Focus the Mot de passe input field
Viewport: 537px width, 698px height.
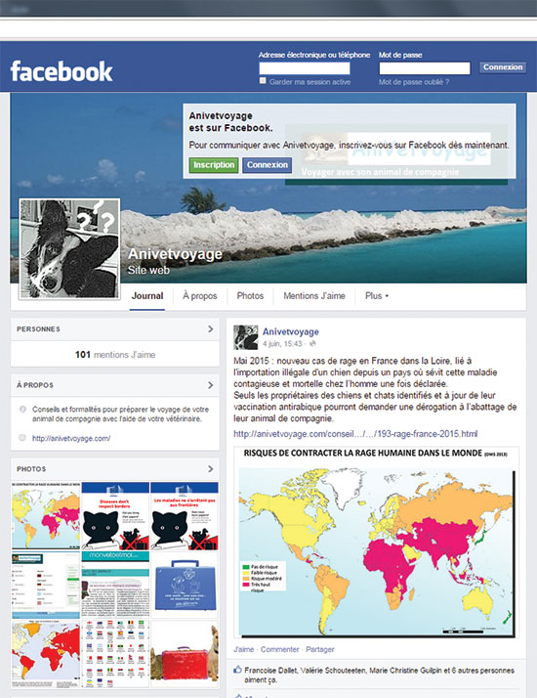(425, 68)
